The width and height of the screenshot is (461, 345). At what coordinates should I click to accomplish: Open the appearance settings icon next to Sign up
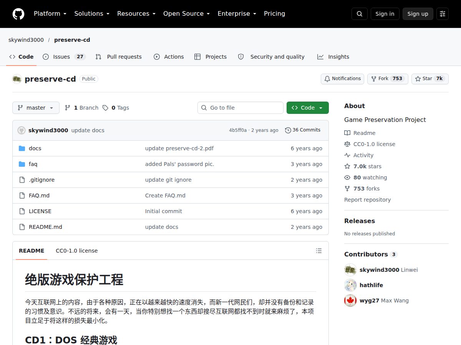(x=443, y=14)
